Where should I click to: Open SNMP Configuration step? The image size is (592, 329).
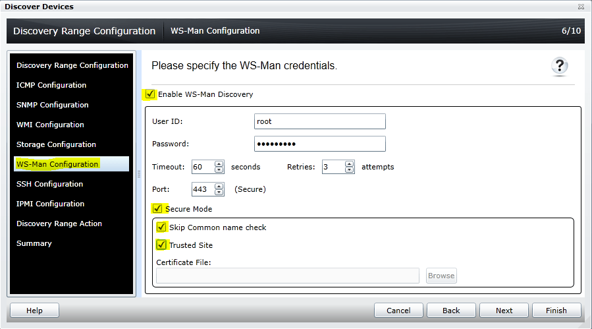tap(53, 105)
